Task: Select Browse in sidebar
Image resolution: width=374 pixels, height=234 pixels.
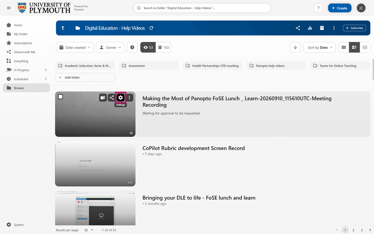Action: [x=26, y=88]
